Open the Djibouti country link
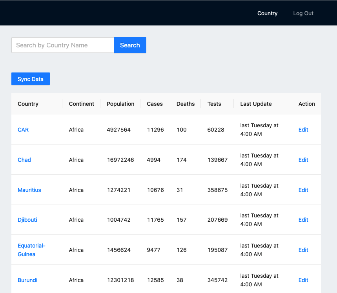 coord(27,220)
